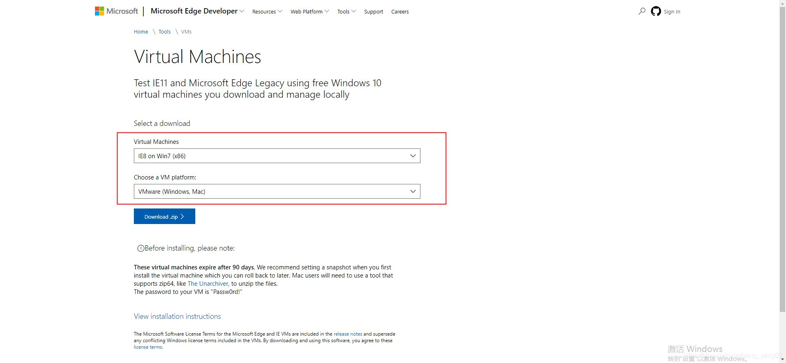Click 'These virtual machines expire after 90 days' text
Screen dimensions: 786x363
tap(194, 267)
